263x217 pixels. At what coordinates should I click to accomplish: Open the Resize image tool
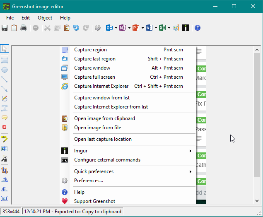5,199
